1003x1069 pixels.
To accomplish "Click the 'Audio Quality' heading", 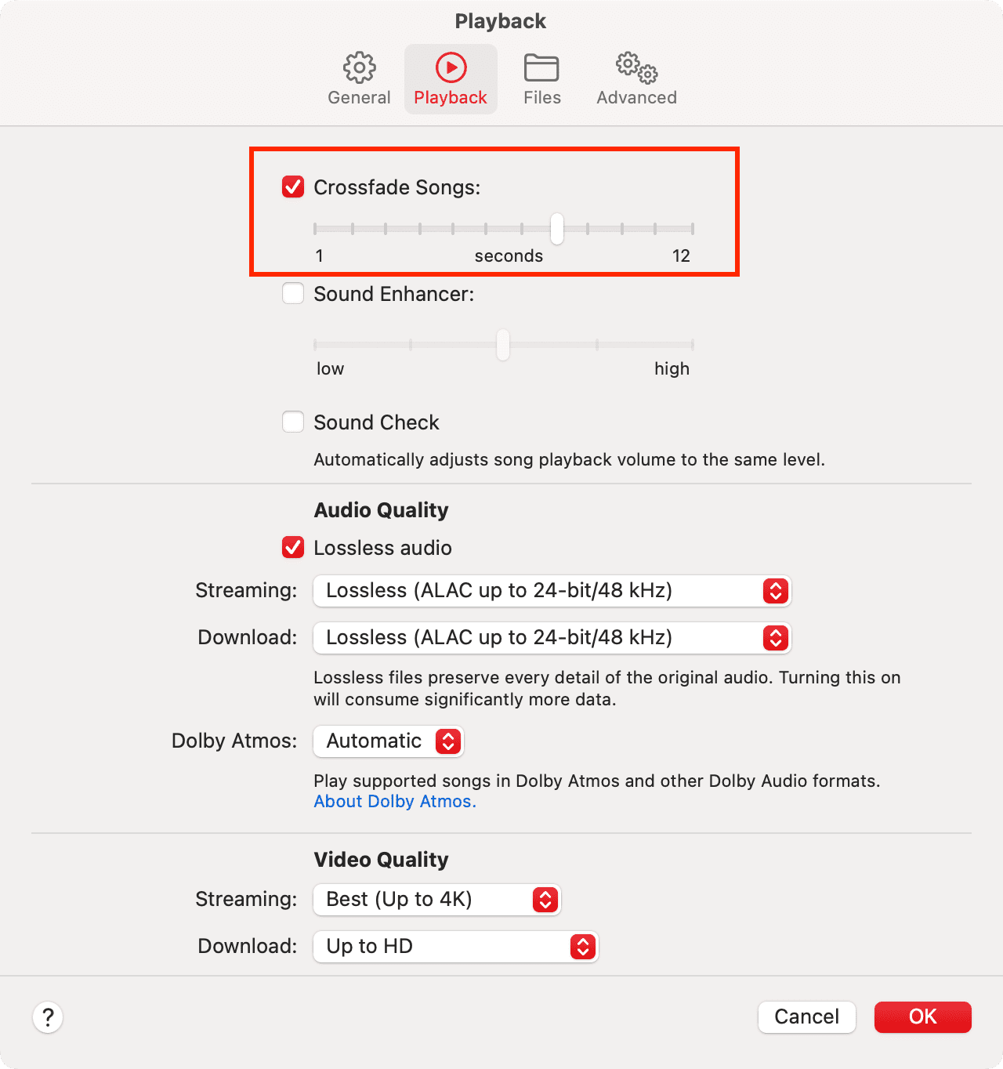I will [382, 510].
